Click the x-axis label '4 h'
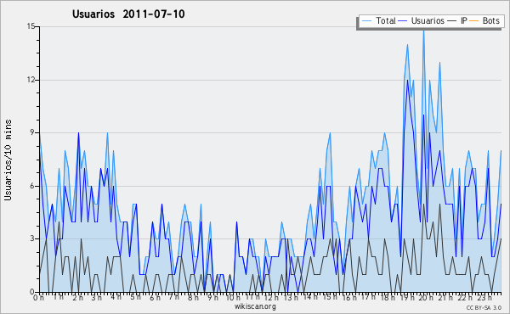 pos(116,297)
